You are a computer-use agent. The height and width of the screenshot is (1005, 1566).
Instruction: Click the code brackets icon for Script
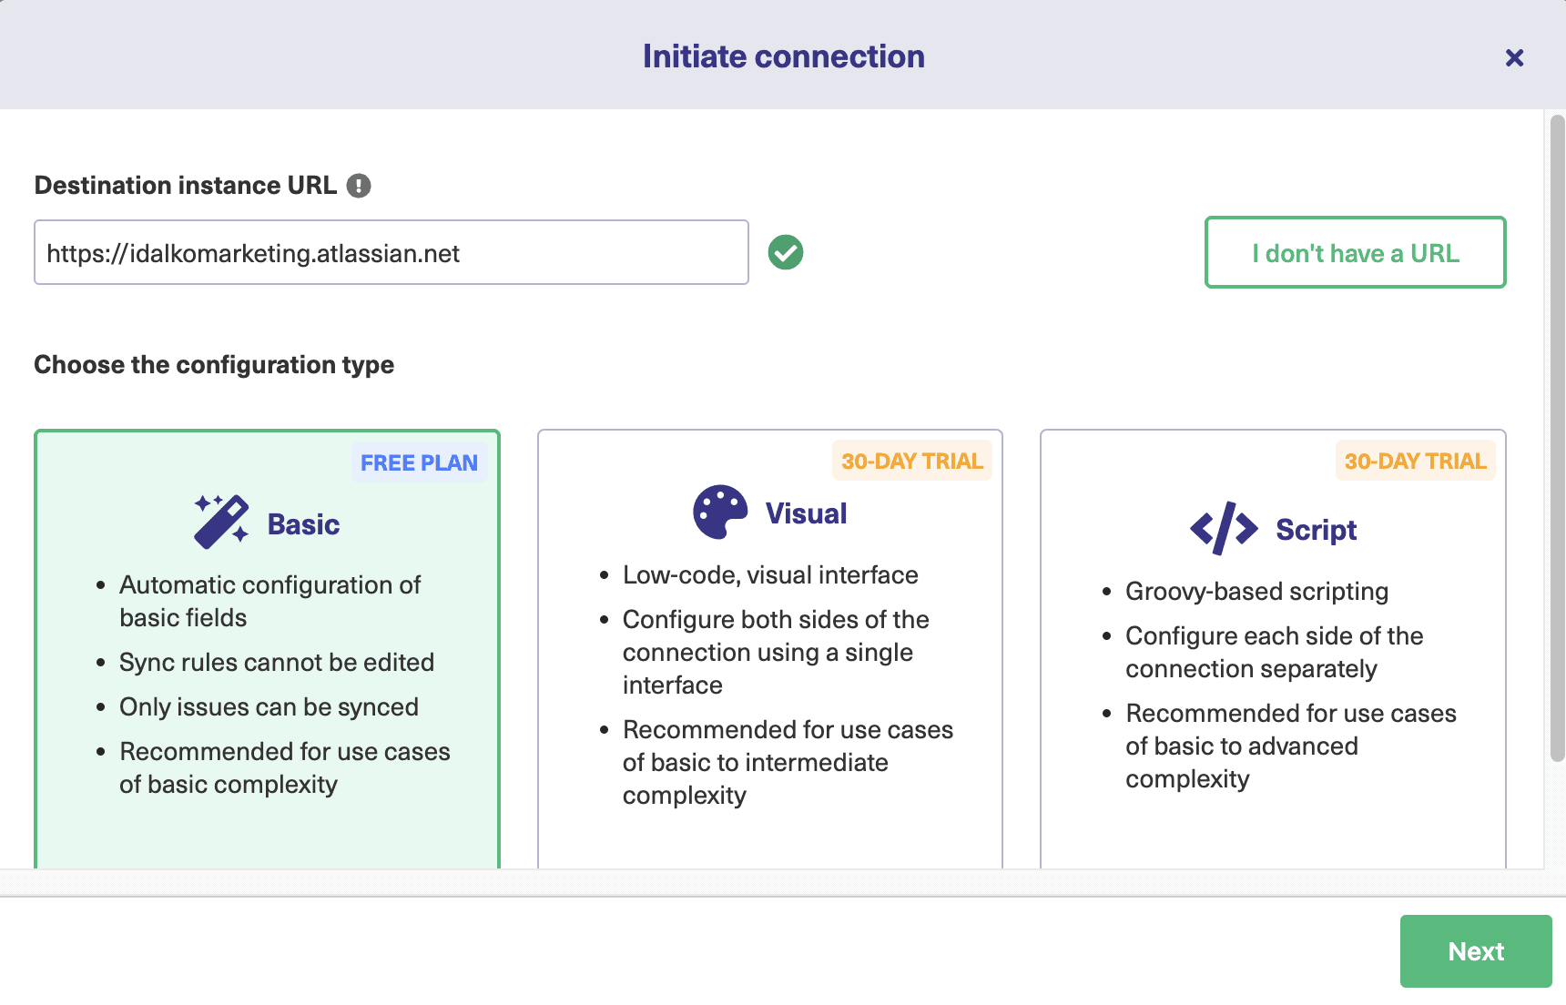tap(1224, 528)
